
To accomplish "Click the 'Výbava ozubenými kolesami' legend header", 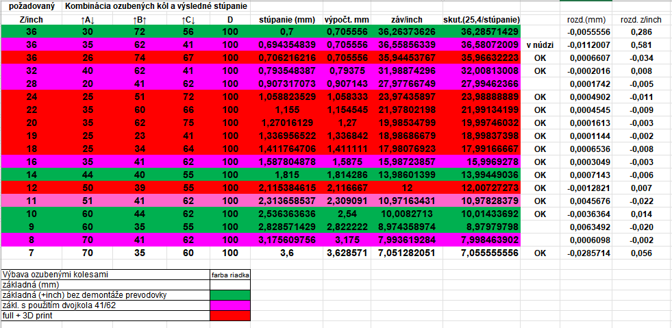I will [105, 275].
